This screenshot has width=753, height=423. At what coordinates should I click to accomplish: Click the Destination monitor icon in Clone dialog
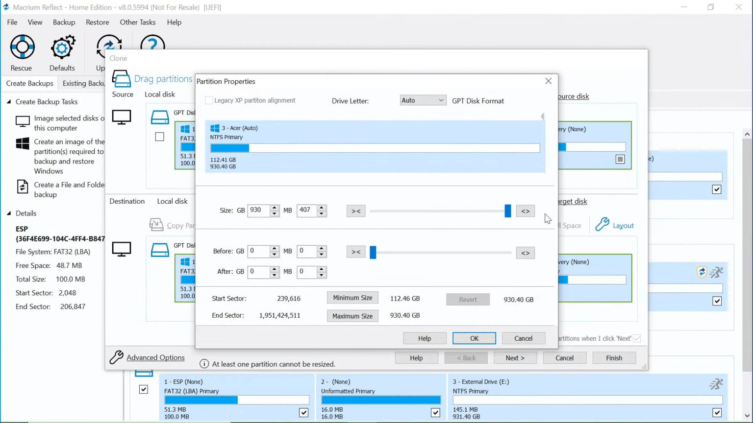click(x=122, y=249)
